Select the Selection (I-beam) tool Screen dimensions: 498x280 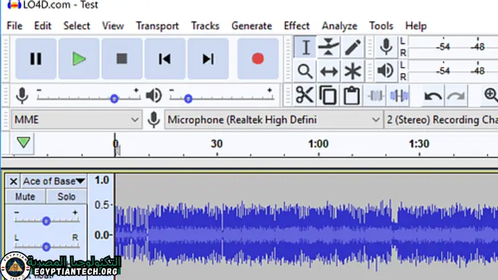(x=305, y=47)
